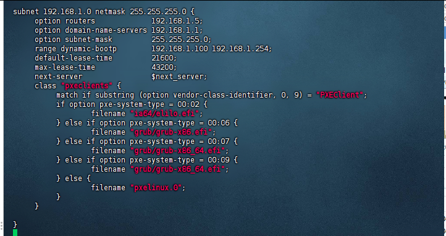The height and width of the screenshot is (236, 446).
Task: Click the default-lease-time value 21600;
Action: pos(164,58)
